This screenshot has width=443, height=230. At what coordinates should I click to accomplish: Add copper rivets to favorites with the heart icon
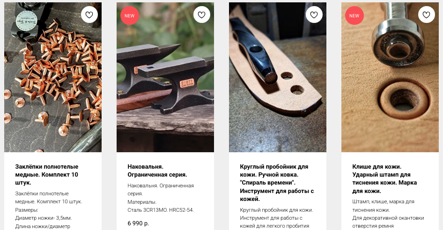(x=89, y=15)
